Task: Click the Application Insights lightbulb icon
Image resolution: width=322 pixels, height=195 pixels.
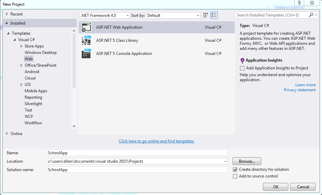Action: (242, 61)
